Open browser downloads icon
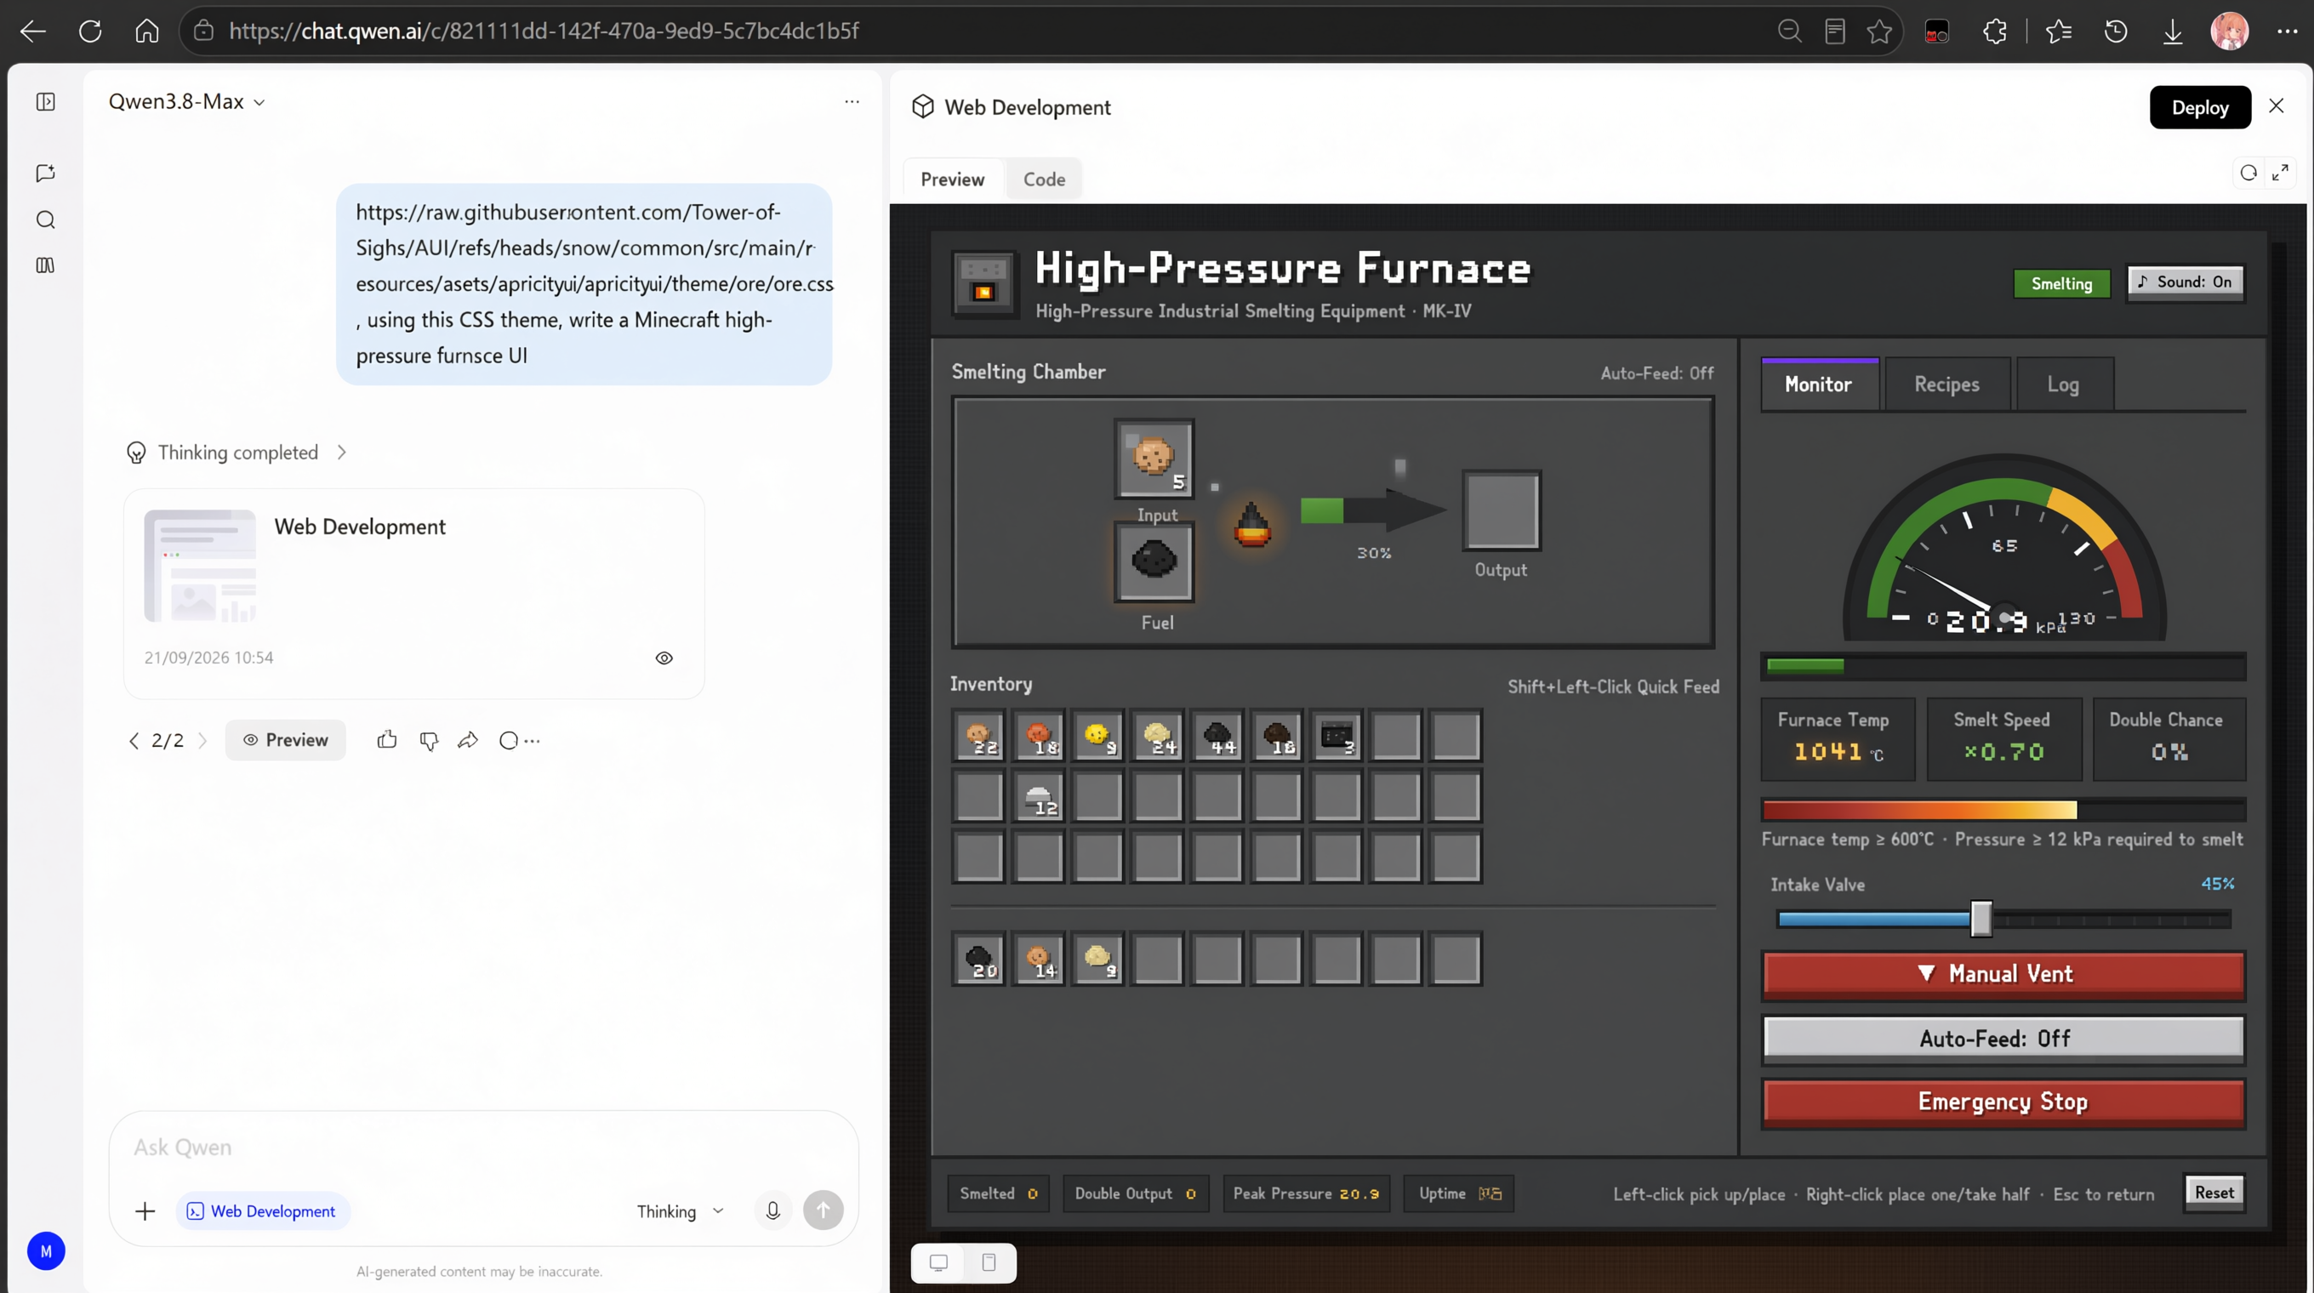Screen dimensions: 2314x1293 click(2173, 31)
